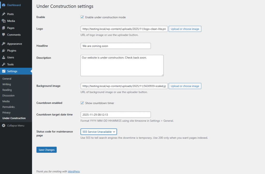Click the Appearance paintbrush icon
Screen dimensions: 265x174
click(3, 44)
